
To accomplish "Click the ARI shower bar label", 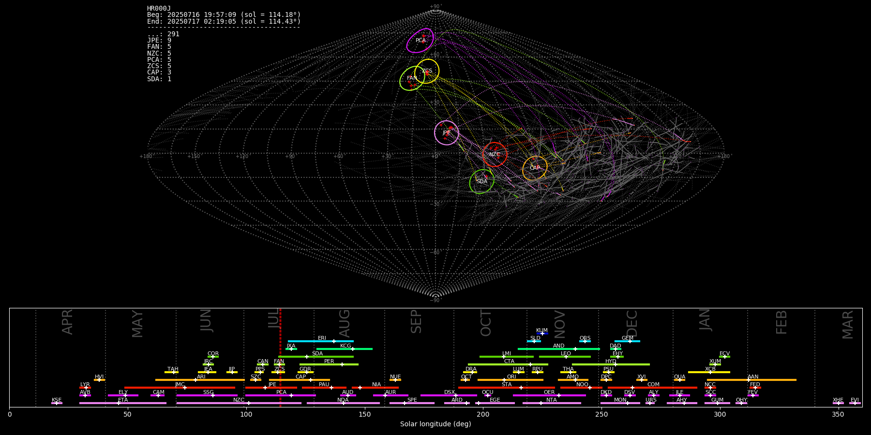I will 201,377.
